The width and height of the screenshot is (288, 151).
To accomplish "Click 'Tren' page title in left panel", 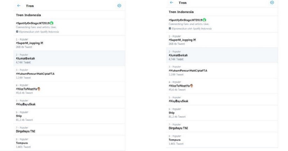I will [30, 6].
